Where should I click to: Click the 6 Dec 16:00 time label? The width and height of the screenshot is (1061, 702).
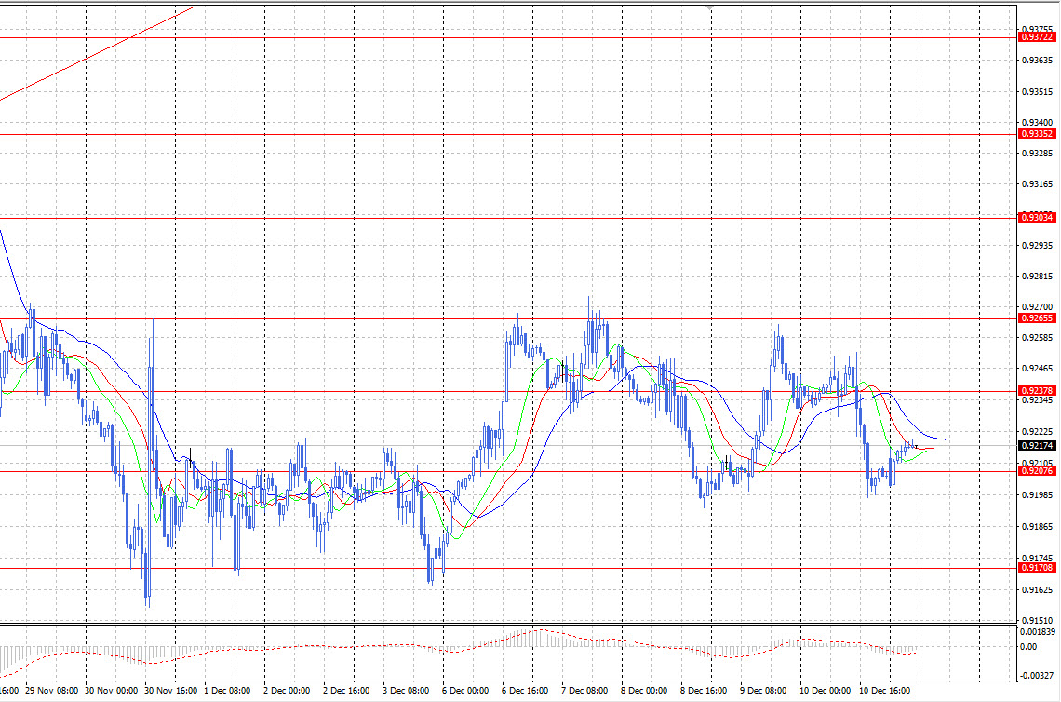click(x=525, y=691)
